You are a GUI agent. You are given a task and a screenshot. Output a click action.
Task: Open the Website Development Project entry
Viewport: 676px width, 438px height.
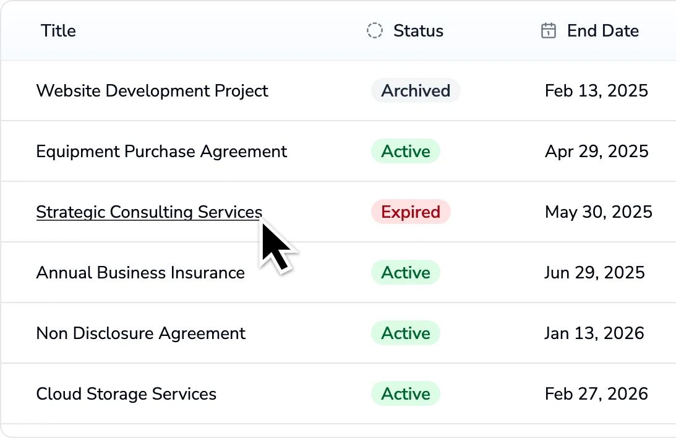coord(152,90)
